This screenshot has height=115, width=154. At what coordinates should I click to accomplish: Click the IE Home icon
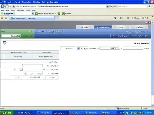point(115,18)
